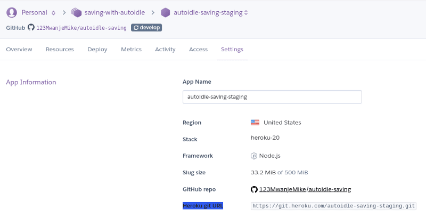
Task: Click the GitHub octocat icon in header
Action: click(x=31, y=27)
